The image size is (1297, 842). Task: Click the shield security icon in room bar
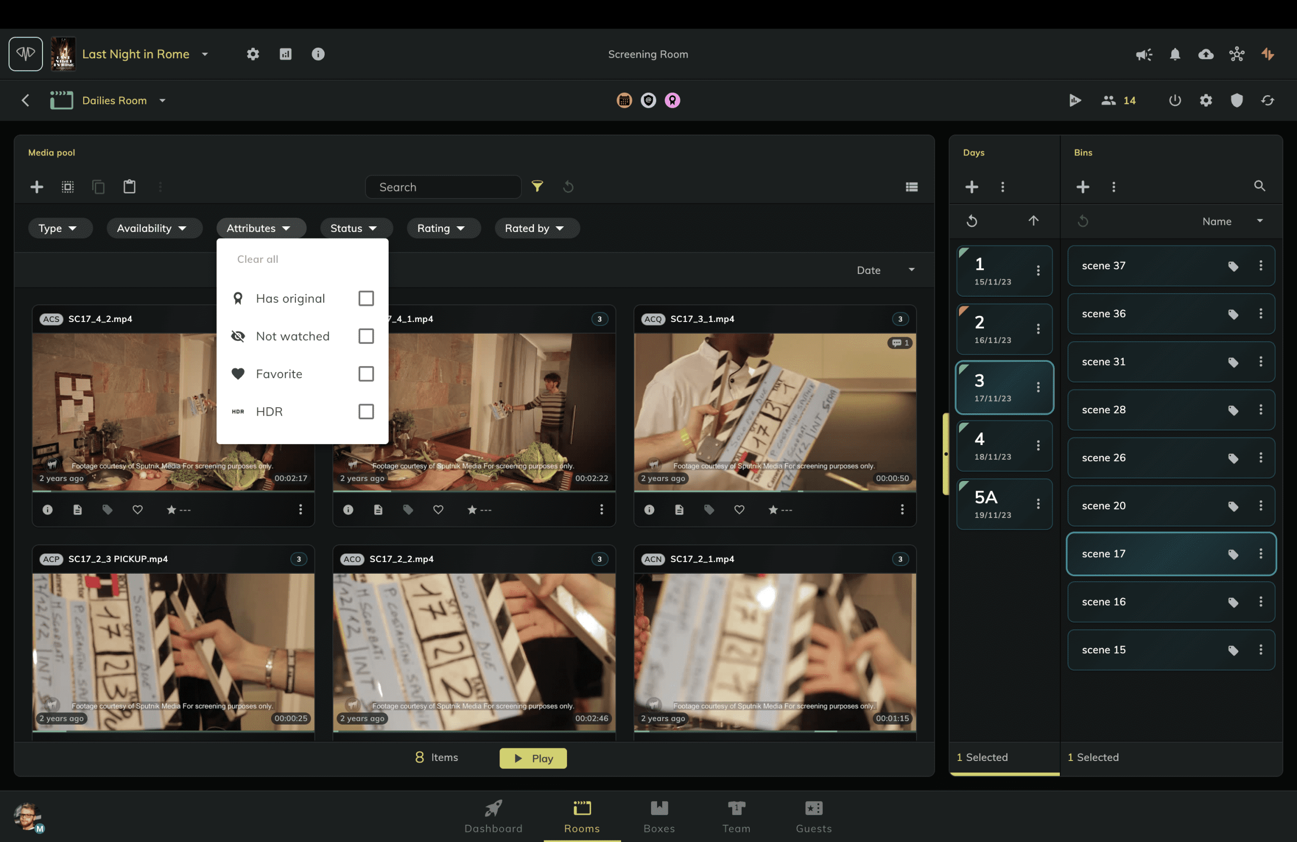[1237, 100]
